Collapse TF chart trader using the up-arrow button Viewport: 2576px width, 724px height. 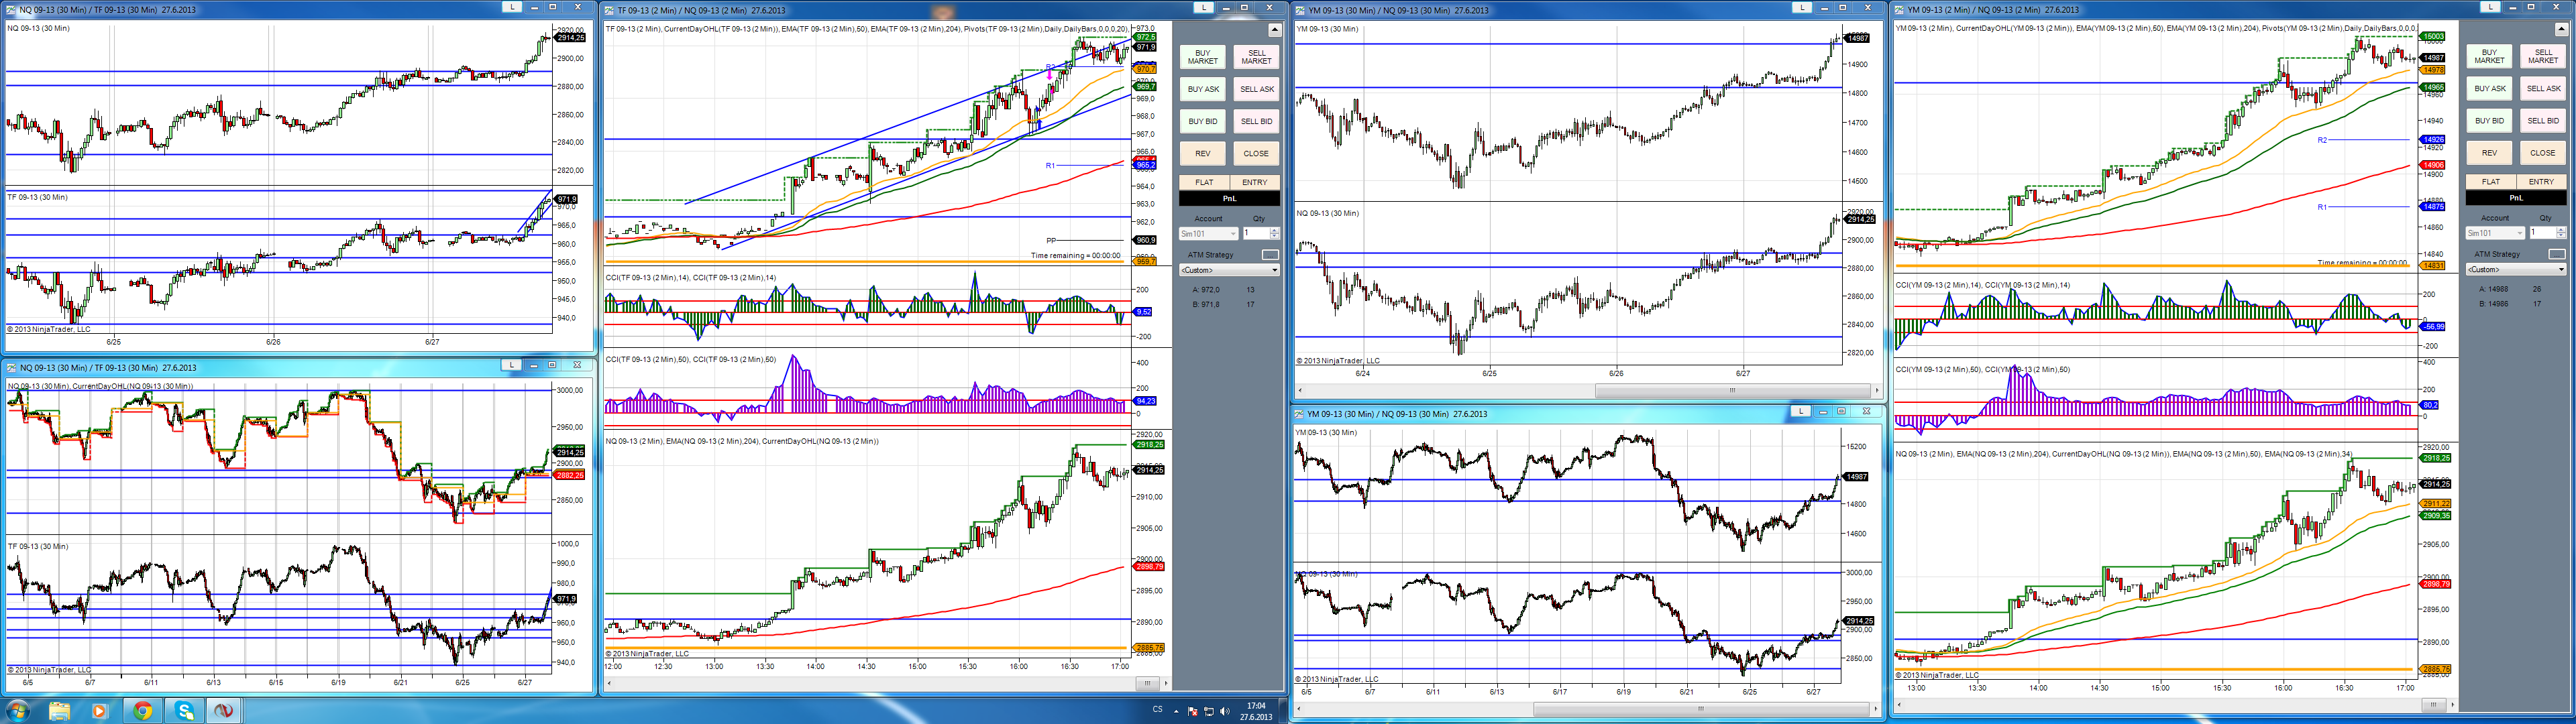click(1274, 30)
